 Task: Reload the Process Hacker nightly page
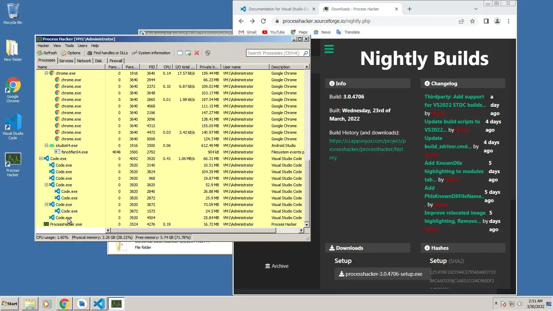pyautogui.click(x=263, y=21)
